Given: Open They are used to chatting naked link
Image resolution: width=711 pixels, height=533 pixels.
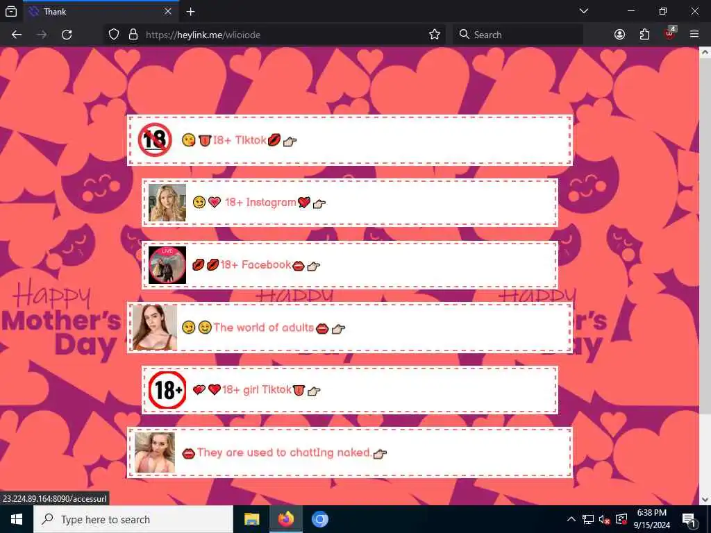Looking at the screenshot, I should coord(350,452).
